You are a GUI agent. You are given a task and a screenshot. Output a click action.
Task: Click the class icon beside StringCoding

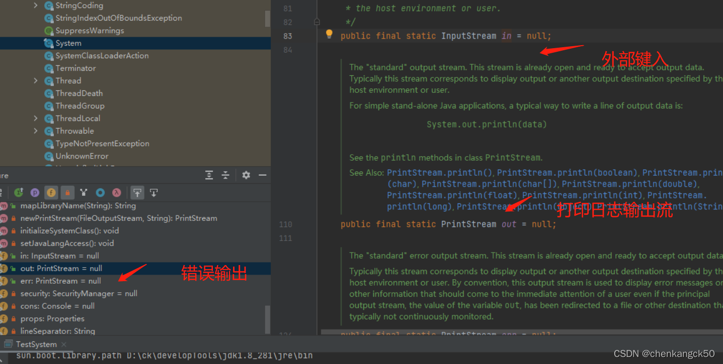tap(49, 6)
